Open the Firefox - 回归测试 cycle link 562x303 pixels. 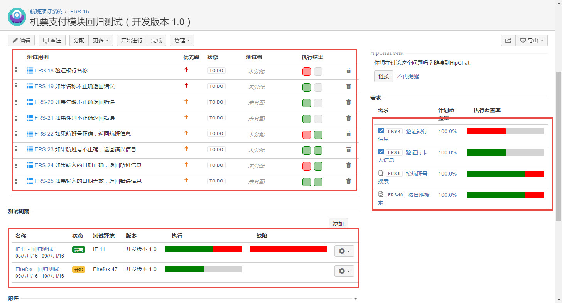[x=37, y=269]
